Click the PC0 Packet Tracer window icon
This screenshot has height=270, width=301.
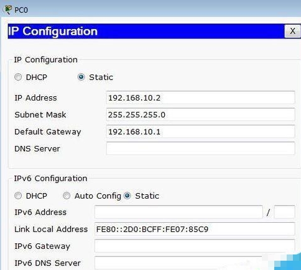pos(7,10)
